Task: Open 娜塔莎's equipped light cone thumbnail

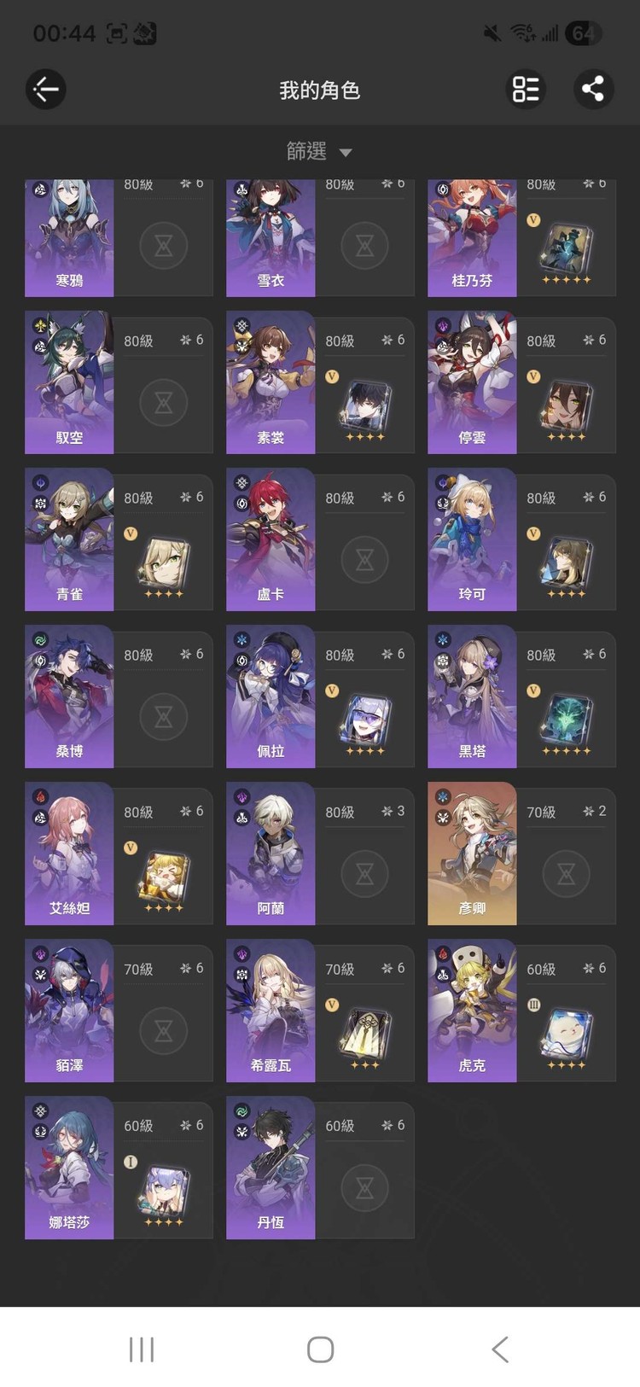Action: tap(164, 1191)
